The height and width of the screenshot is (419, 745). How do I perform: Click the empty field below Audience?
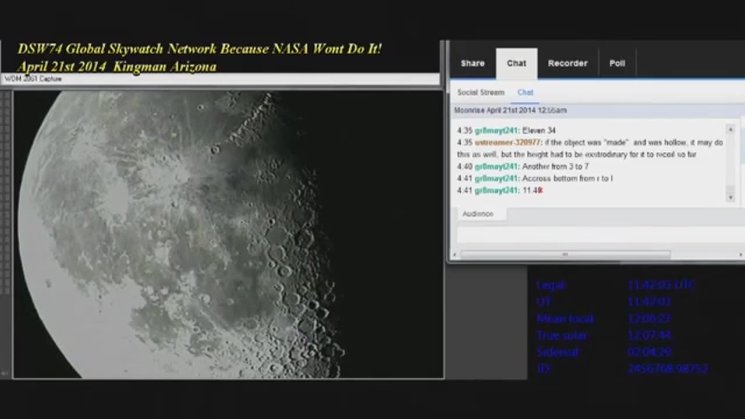(600, 235)
